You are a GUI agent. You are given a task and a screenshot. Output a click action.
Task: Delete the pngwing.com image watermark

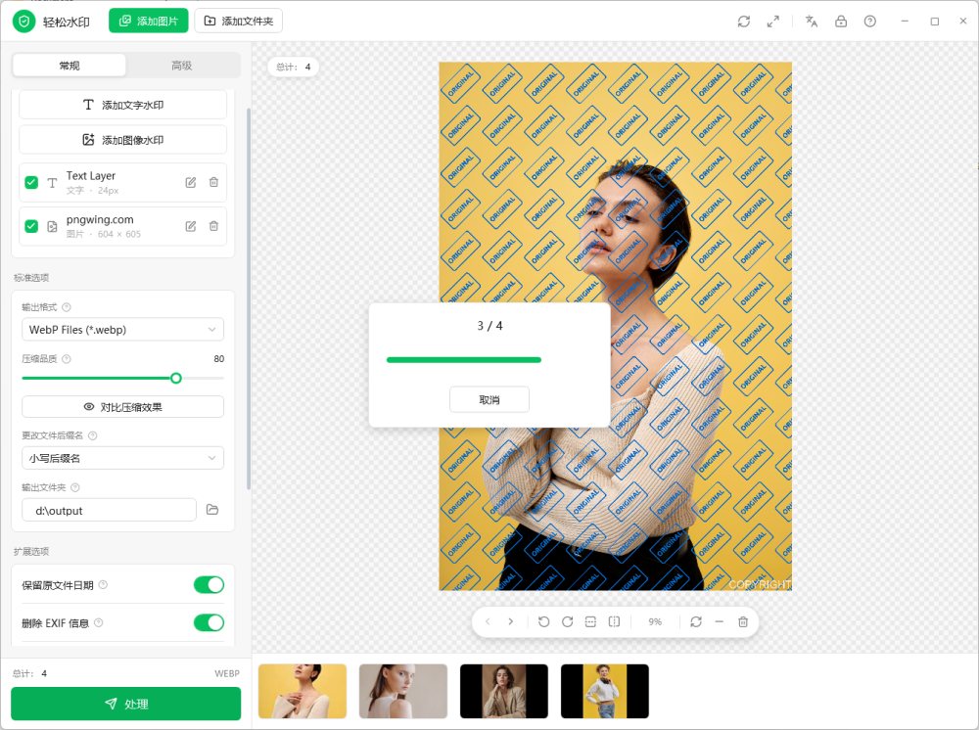click(x=213, y=226)
